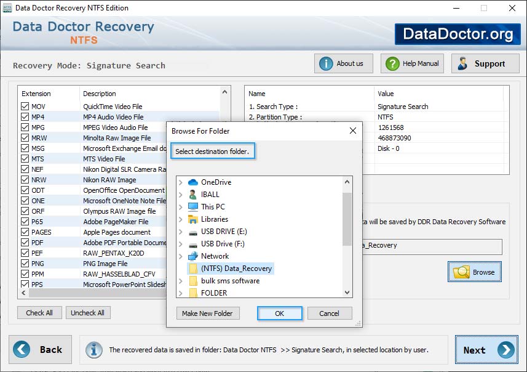Toggle the MRW extension checkbox
Screen dimensions: 527x372
(25, 138)
